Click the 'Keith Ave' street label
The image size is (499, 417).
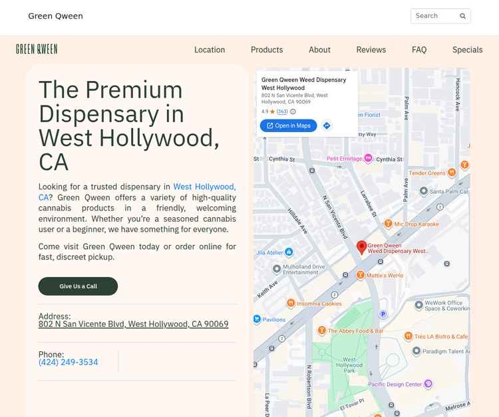pyautogui.click(x=267, y=290)
